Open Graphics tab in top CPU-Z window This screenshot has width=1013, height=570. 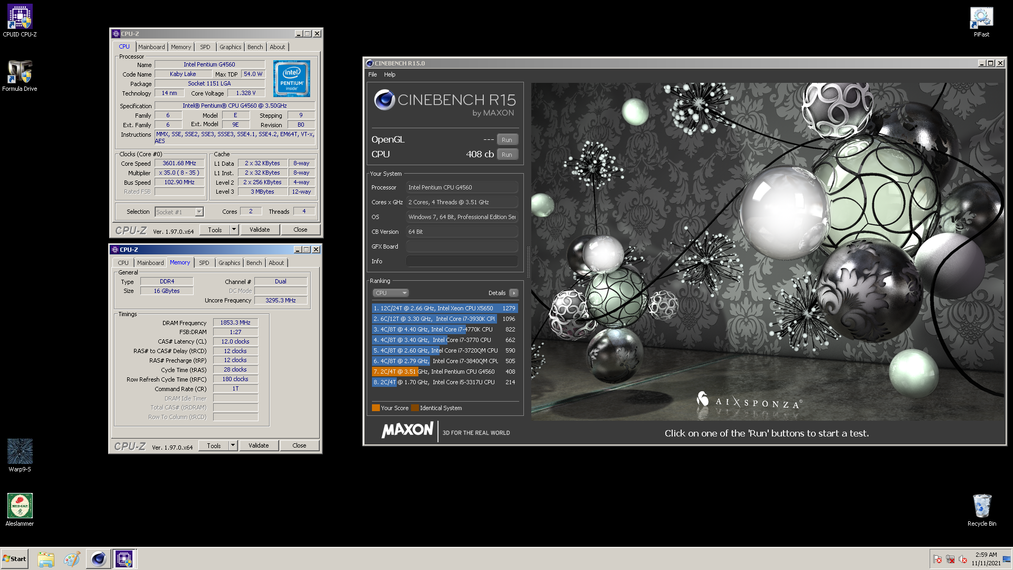click(230, 47)
